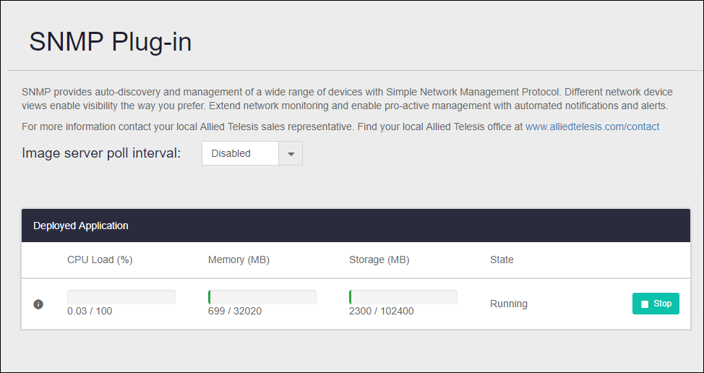The image size is (704, 373).
Task: Expand the poll interval dropdown arrow
Action: point(291,153)
